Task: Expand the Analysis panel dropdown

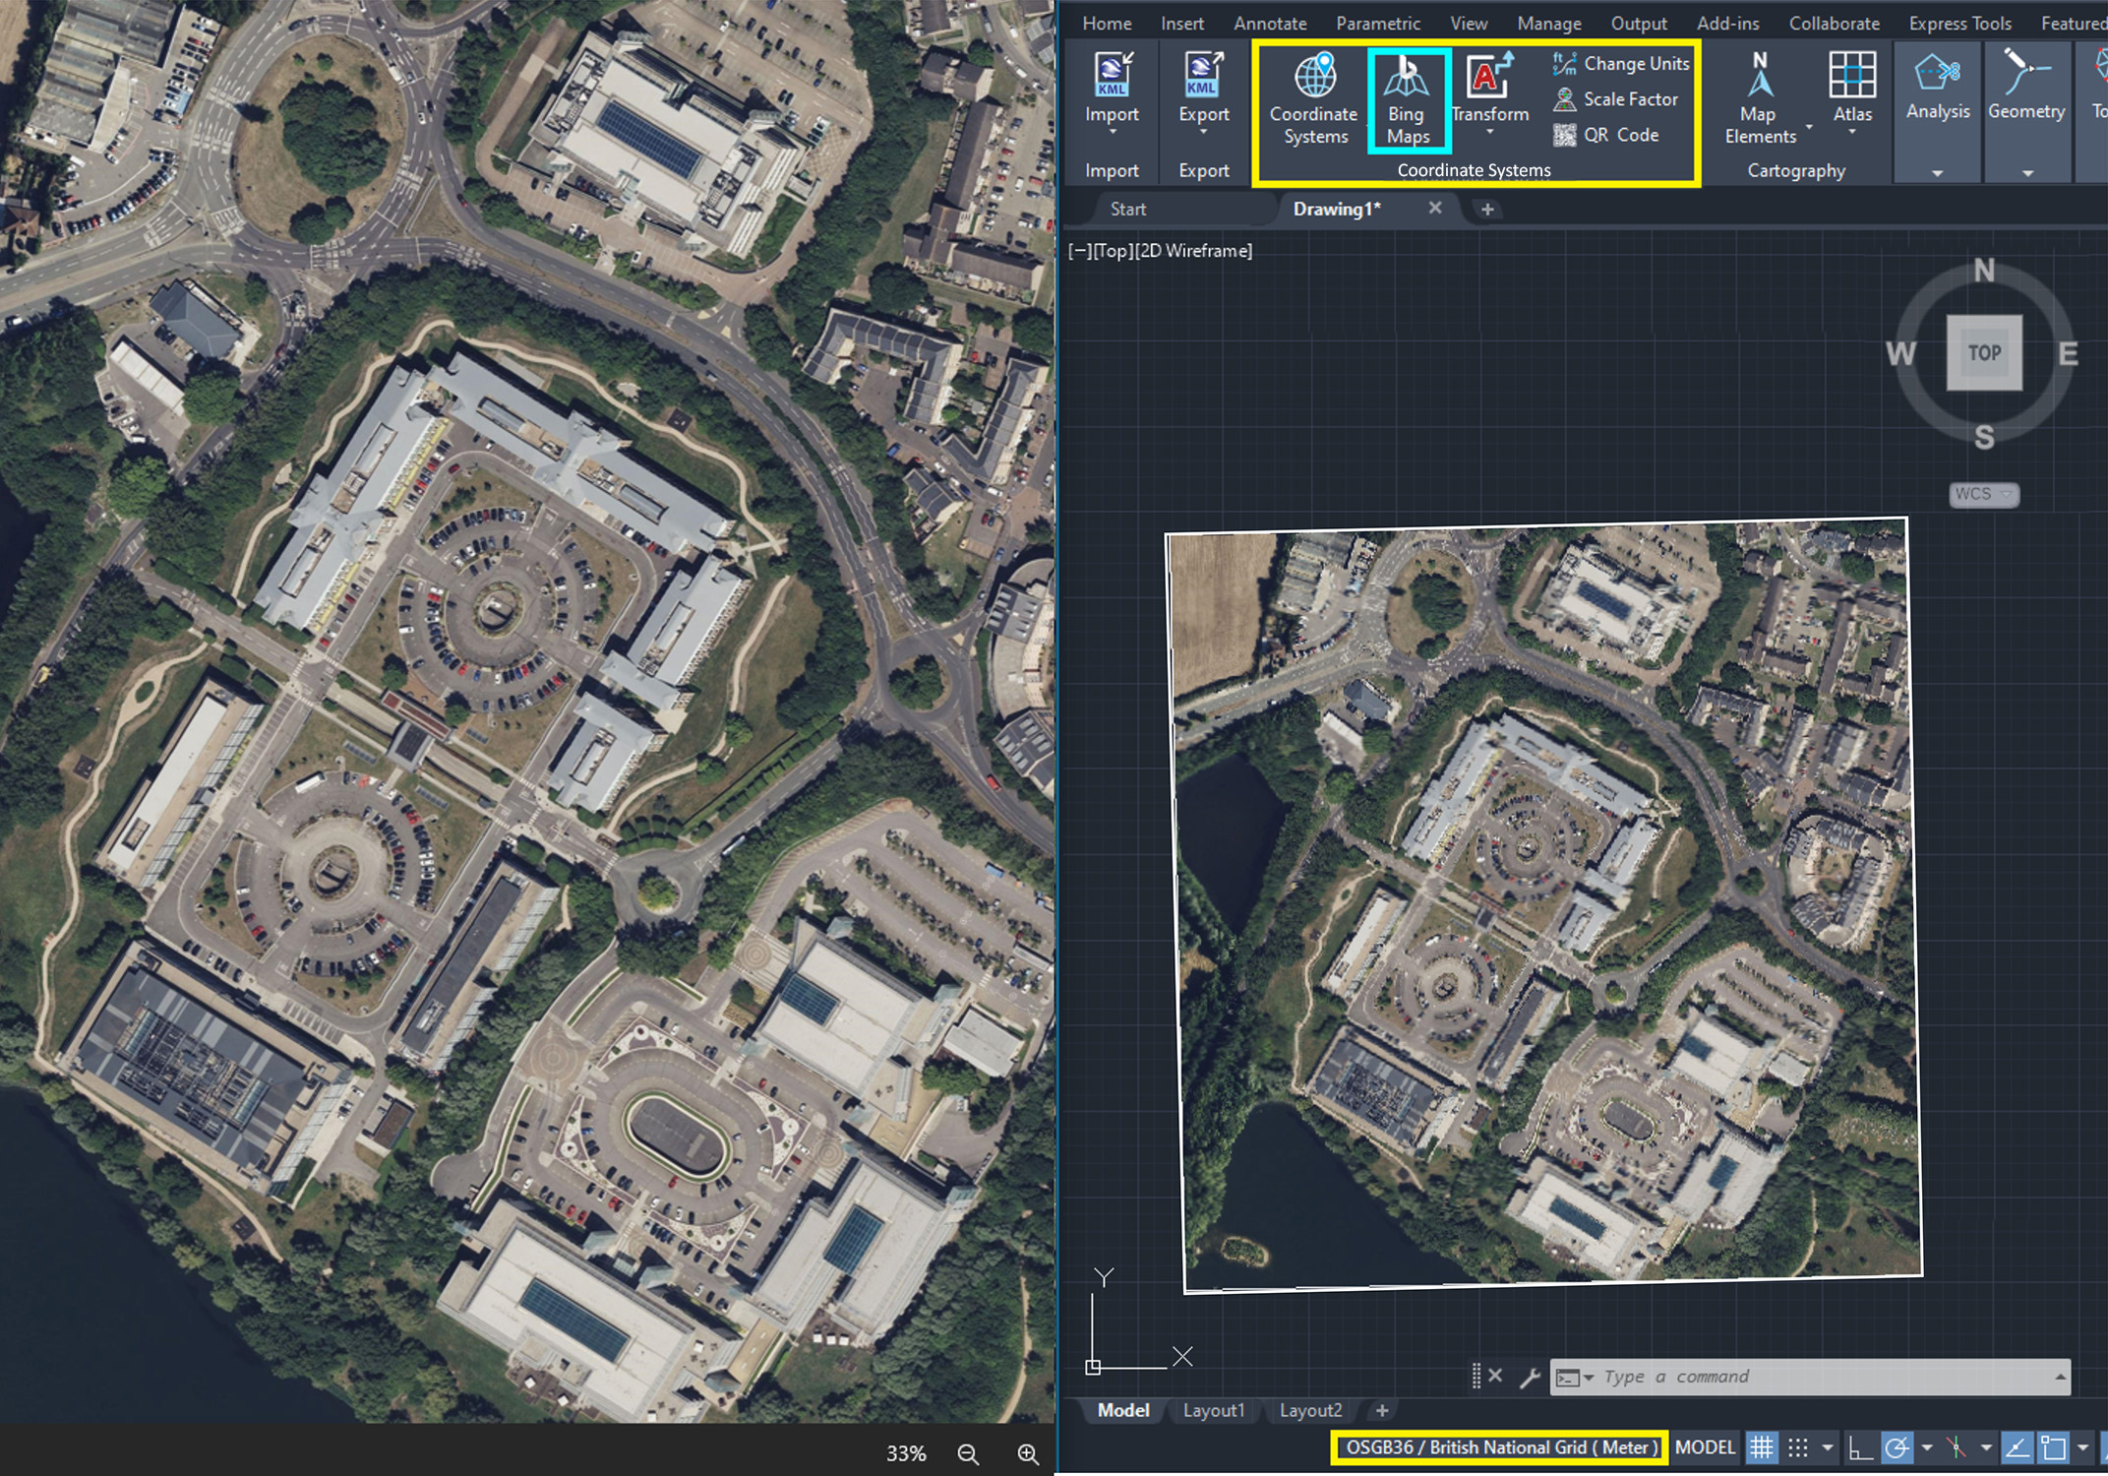Action: 1937,172
